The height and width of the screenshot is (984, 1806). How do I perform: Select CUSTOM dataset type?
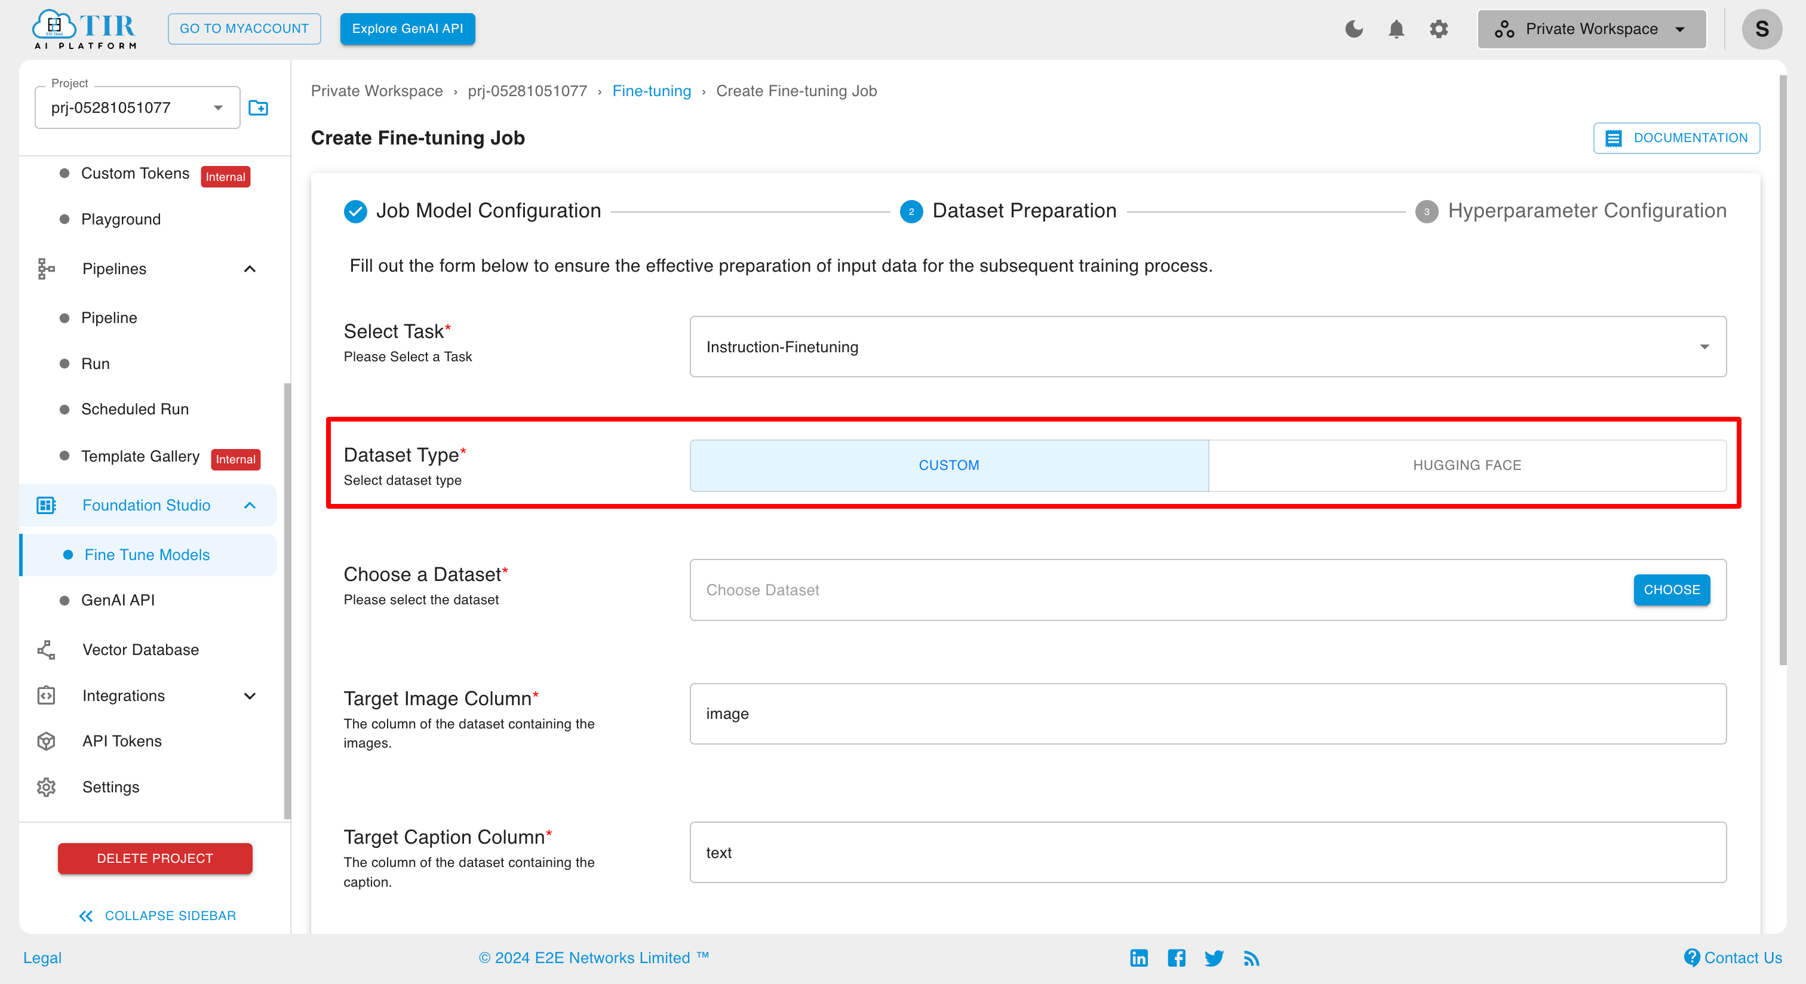[x=948, y=465]
